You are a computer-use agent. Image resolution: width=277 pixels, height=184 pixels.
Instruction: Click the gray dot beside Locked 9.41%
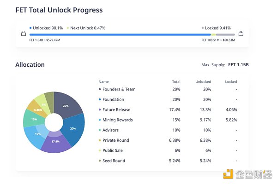(203, 28)
